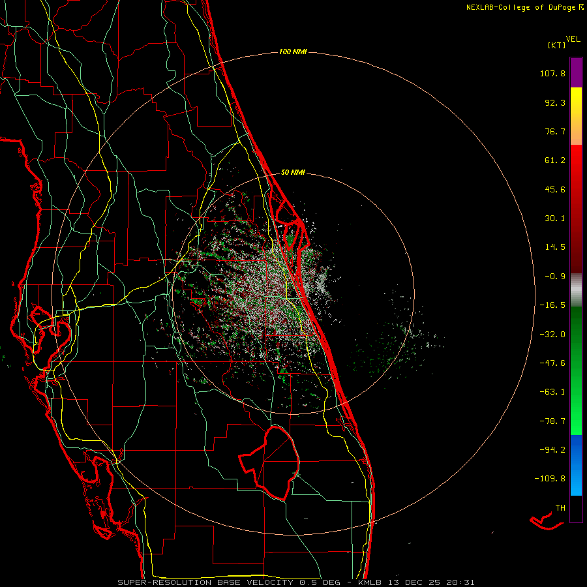Click the KMLB station identifier in the caption
587x587 pixels.
click(370, 582)
